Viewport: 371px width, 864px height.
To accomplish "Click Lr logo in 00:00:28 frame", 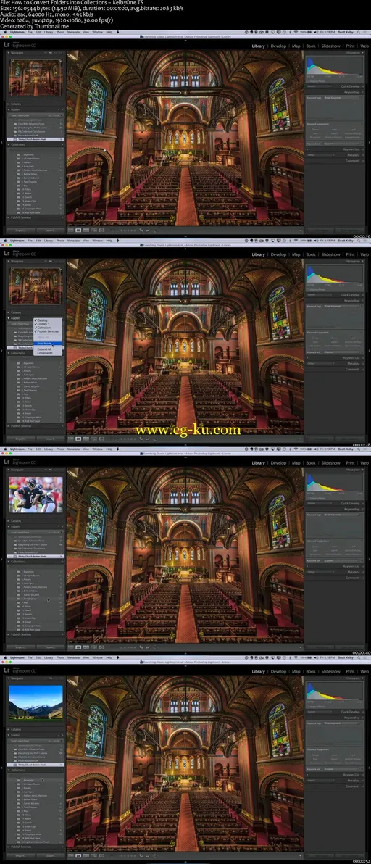I will pyautogui.click(x=7, y=254).
